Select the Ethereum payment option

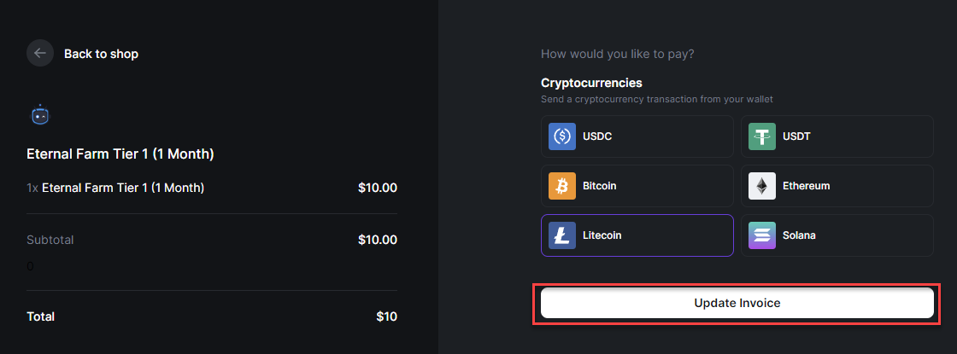pyautogui.click(x=837, y=186)
